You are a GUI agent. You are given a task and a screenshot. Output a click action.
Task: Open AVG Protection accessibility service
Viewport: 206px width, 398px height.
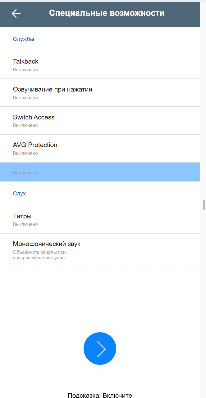pyautogui.click(x=100, y=148)
